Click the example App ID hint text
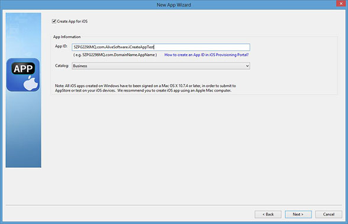Screen dimensions: 348x224 pyautogui.click(x=115, y=55)
